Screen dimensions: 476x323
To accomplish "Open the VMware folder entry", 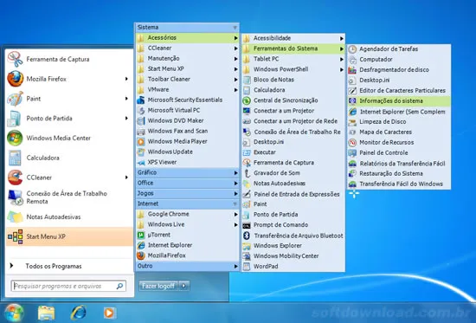I will (x=187, y=90).
